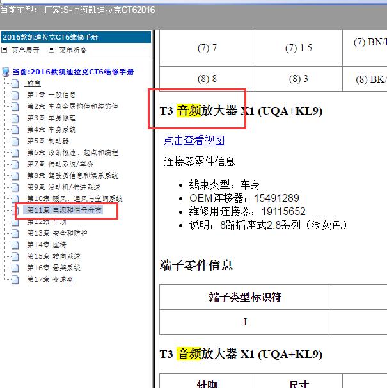The image size is (387, 388).
Task: Click page icon next to 第9章
Action: 15,187
